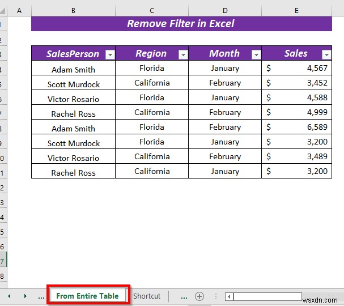Viewport: 344px width, 306px height.
Task: Open the SalesPerson filter dropdown
Action: point(110,54)
